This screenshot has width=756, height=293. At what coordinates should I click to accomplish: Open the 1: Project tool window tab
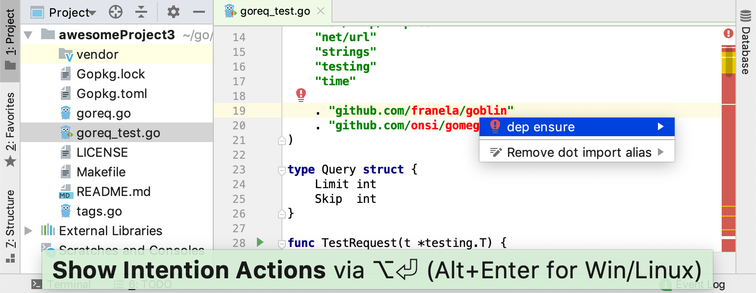click(10, 40)
